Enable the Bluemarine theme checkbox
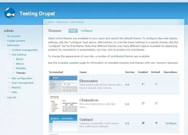This screenshot has width=188, height=135. click(143, 84)
